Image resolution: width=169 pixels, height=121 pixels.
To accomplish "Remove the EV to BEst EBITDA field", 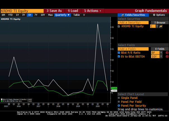I will [x=167, y=56].
